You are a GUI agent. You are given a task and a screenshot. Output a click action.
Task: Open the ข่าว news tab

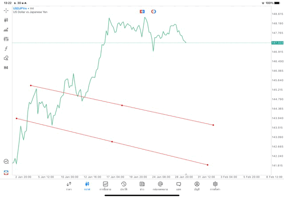tap(142, 186)
